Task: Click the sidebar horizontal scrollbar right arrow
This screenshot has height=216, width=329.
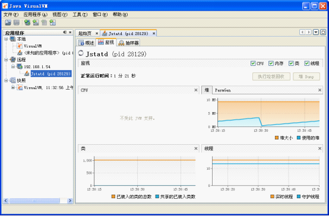Action: click(x=70, y=201)
